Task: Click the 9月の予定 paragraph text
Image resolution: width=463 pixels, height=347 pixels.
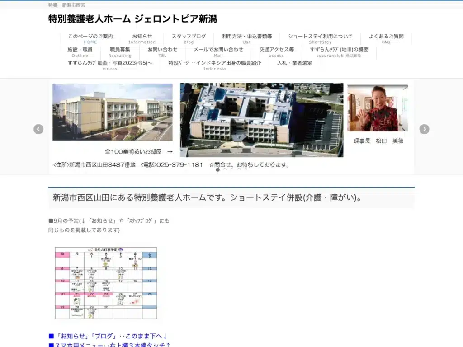Action: point(109,225)
